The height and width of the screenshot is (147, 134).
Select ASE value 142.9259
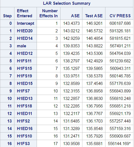[71, 38]
